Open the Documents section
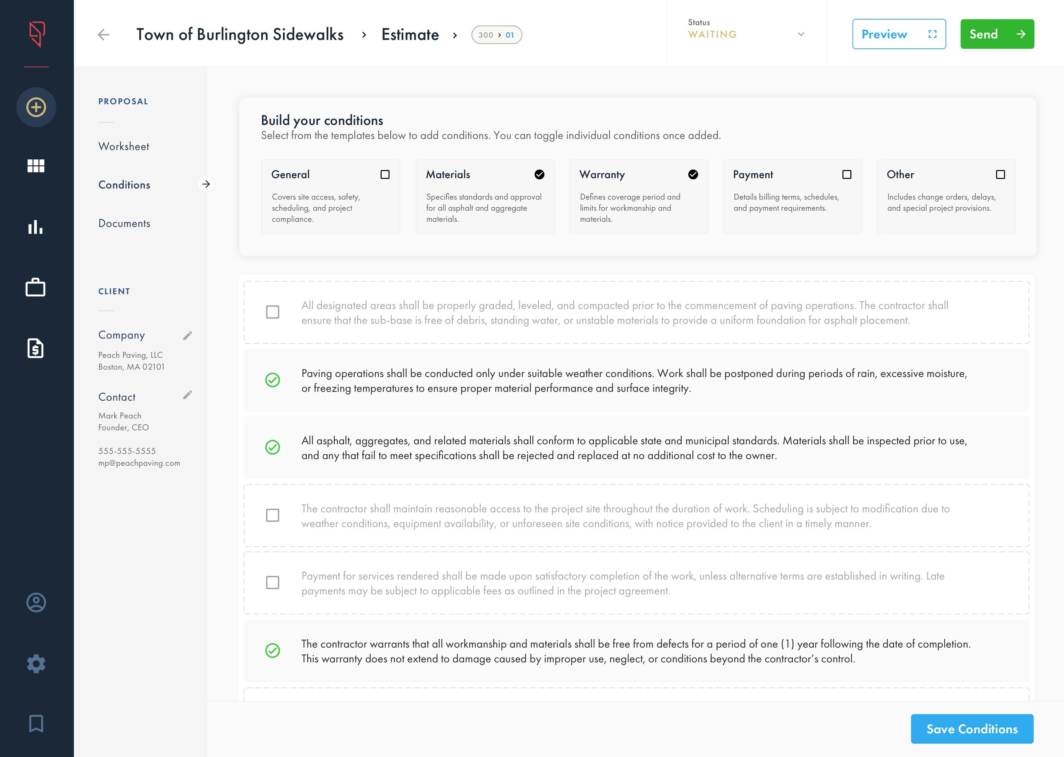Image resolution: width=1064 pixels, height=757 pixels. coord(124,223)
